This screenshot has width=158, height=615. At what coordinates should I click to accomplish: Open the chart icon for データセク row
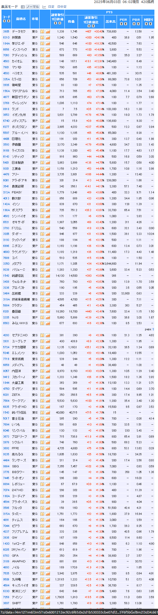[48, 32]
